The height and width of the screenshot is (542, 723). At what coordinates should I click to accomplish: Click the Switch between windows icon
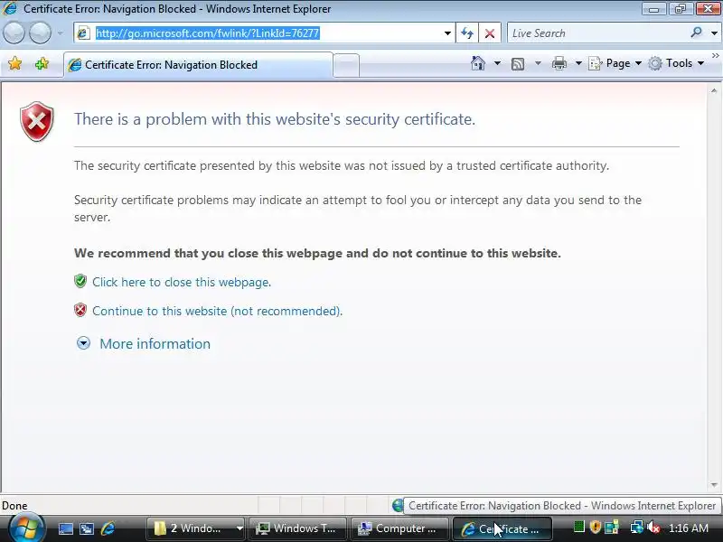86,528
